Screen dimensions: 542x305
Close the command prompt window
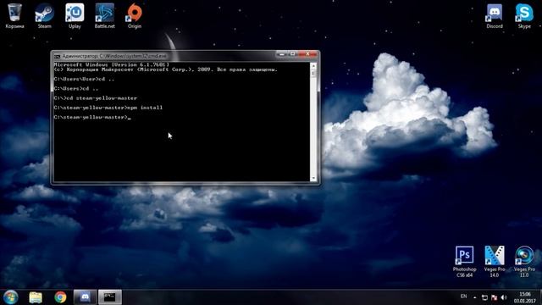tap(307, 54)
